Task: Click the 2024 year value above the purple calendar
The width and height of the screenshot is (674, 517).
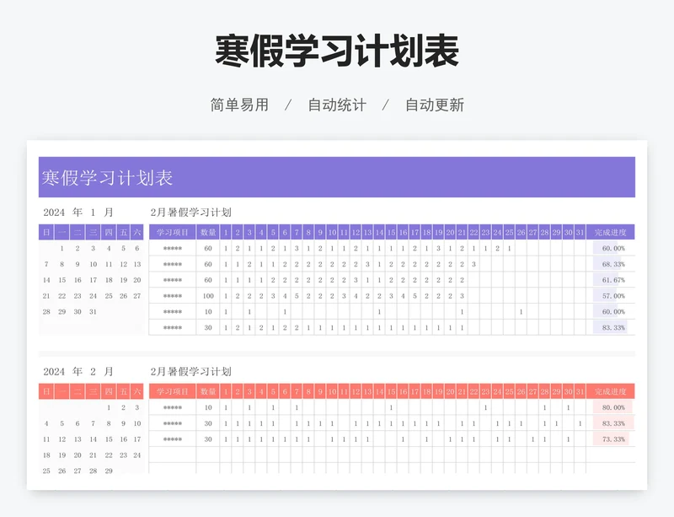Action: click(54, 213)
